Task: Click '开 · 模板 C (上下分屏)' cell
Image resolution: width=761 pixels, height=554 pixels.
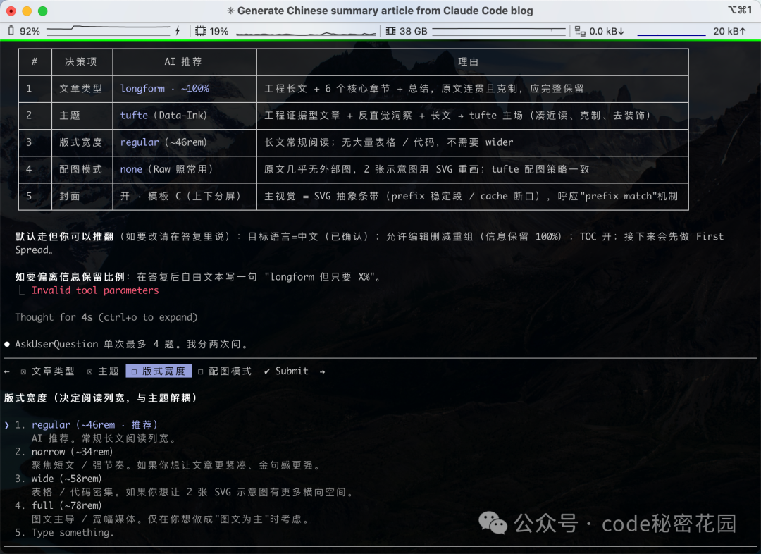Action: (185, 196)
